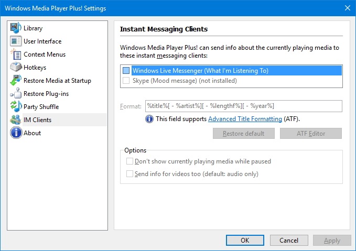Click the IM Clients people icon
This screenshot has height=251, width=356.
coord(16,119)
